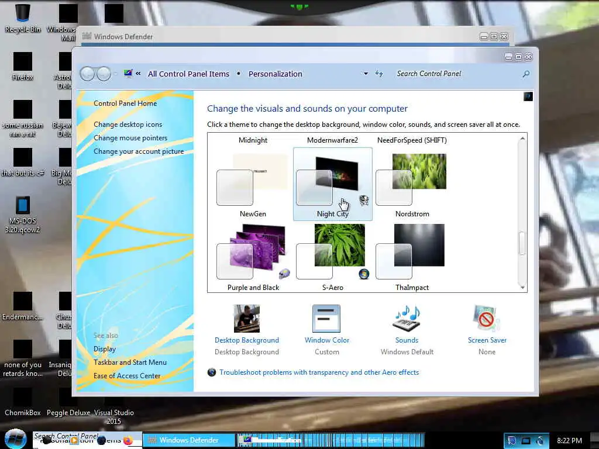
Task: Click the NeedForSpeed (SHIFT) theme label
Action: (x=412, y=140)
